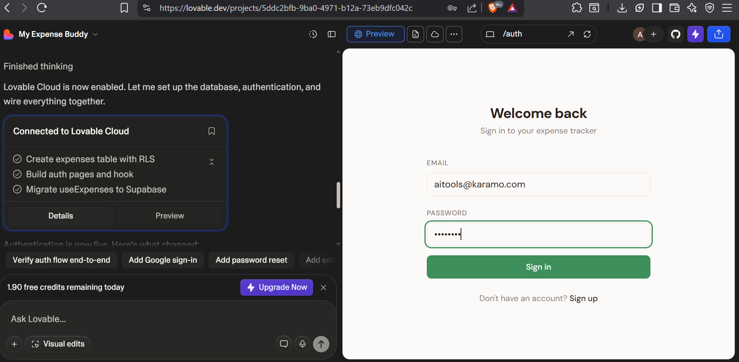Bookmark the Connected to Lovable Cloud message
Image resolution: width=739 pixels, height=362 pixels.
pos(212,131)
